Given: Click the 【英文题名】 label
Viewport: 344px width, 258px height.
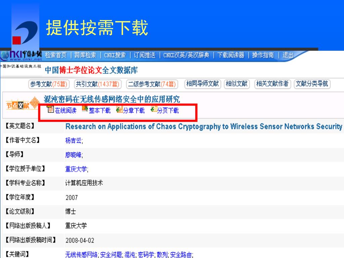Looking at the screenshot, I should click(x=20, y=126).
